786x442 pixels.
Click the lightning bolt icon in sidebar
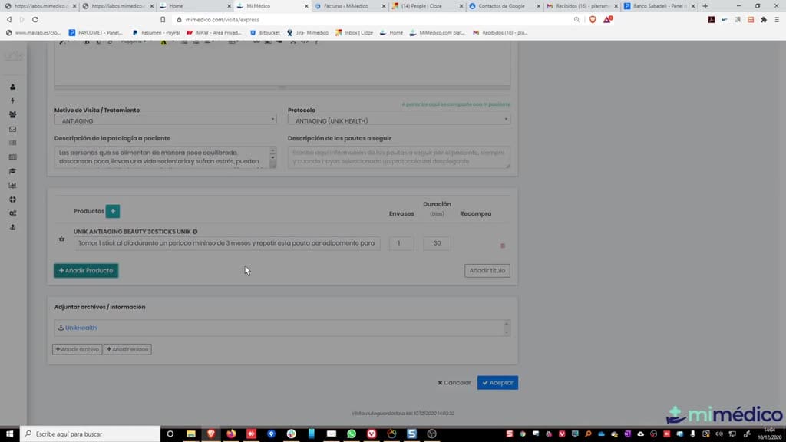(12, 101)
